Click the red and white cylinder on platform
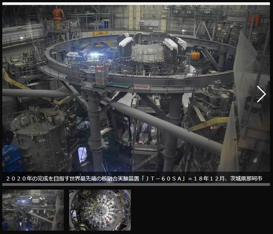The width and height of the screenshot is (273, 234). (x=101, y=72)
